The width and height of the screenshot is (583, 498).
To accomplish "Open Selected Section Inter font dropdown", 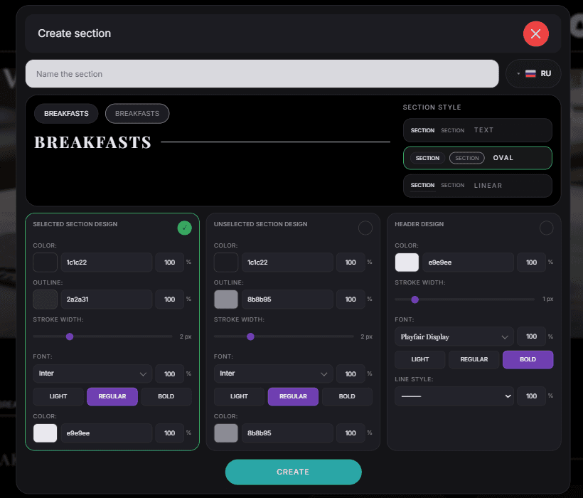I will (x=92, y=373).
